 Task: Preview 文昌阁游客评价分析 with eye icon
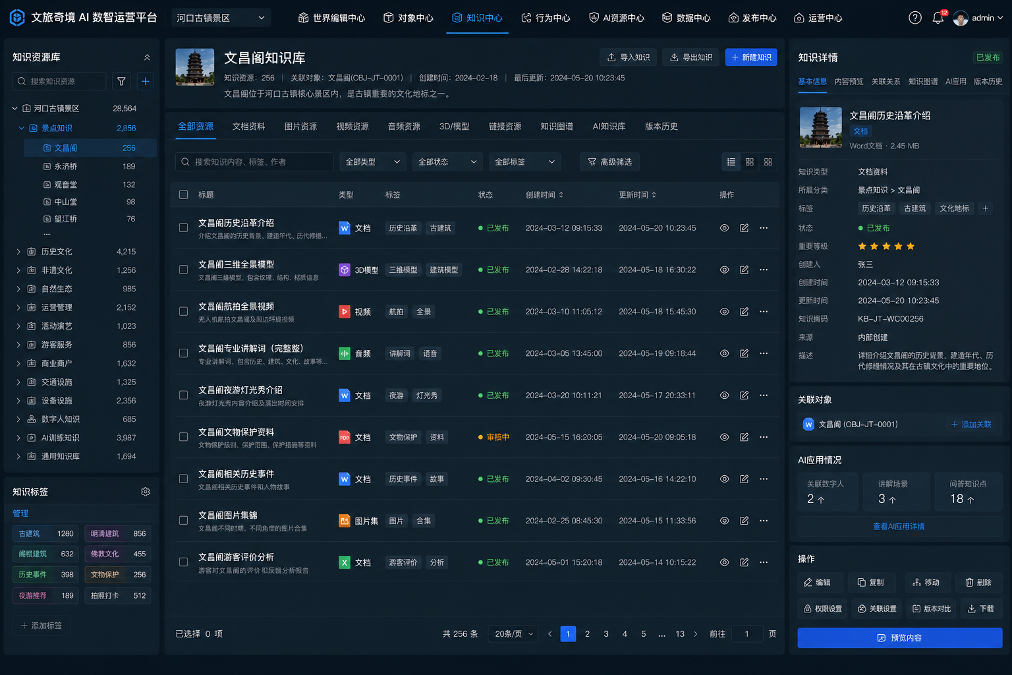pos(724,562)
